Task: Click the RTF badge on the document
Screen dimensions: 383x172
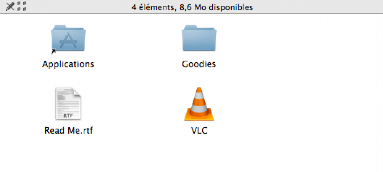Action: tap(68, 116)
